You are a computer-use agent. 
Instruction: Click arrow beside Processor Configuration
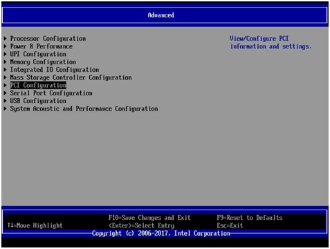click(x=5, y=39)
